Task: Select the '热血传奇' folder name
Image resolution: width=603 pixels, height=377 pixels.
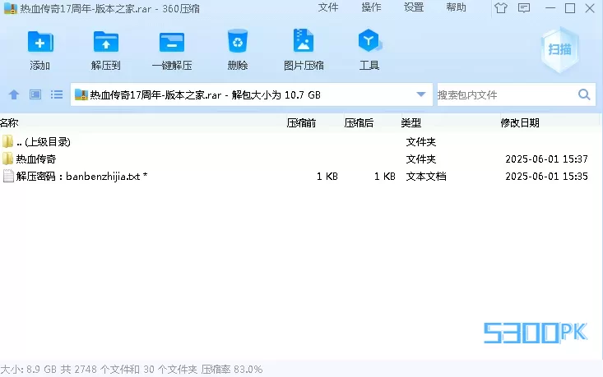Action: coord(36,159)
